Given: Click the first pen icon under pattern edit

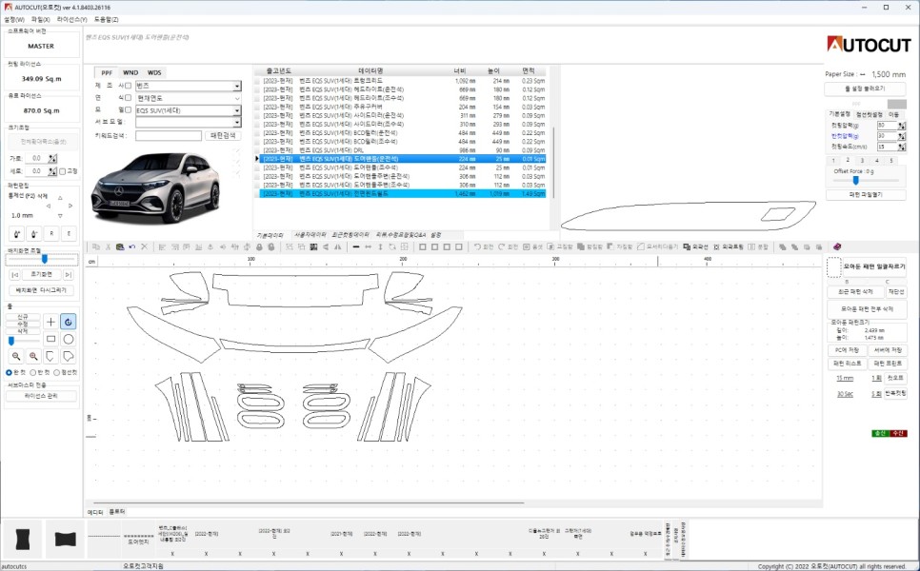Looking at the screenshot, I should (16, 234).
